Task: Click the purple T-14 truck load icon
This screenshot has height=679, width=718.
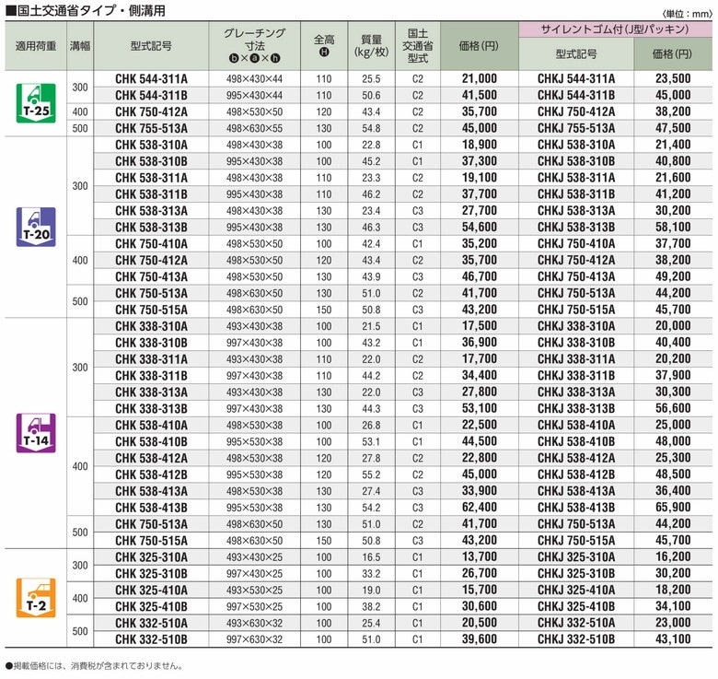Action: [x=36, y=432]
